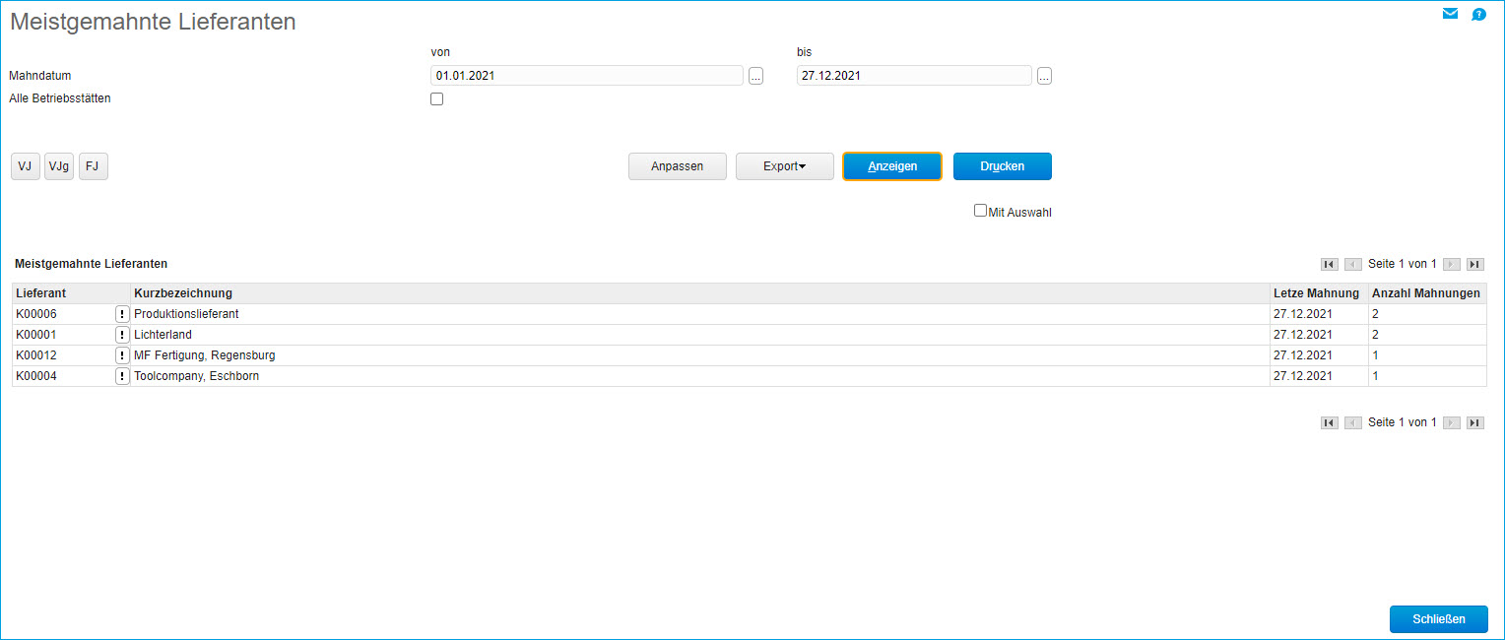Open the Export dropdown
Image resolution: width=1505 pixels, height=640 pixels.
pos(785,166)
